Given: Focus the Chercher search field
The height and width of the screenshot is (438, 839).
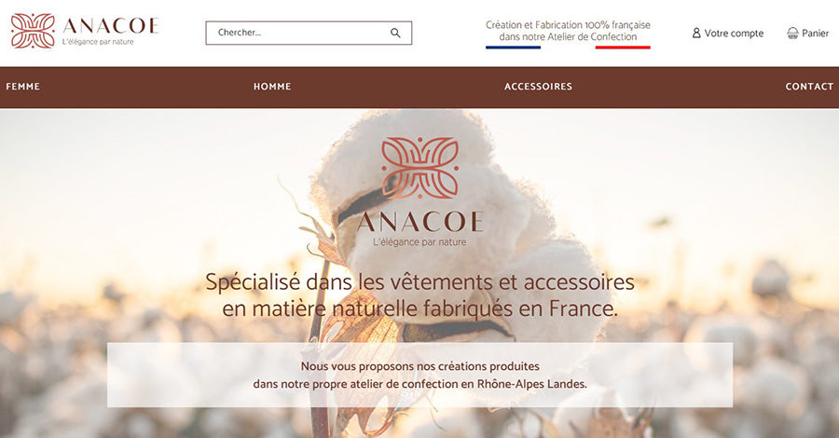Looking at the screenshot, I should click(309, 34).
